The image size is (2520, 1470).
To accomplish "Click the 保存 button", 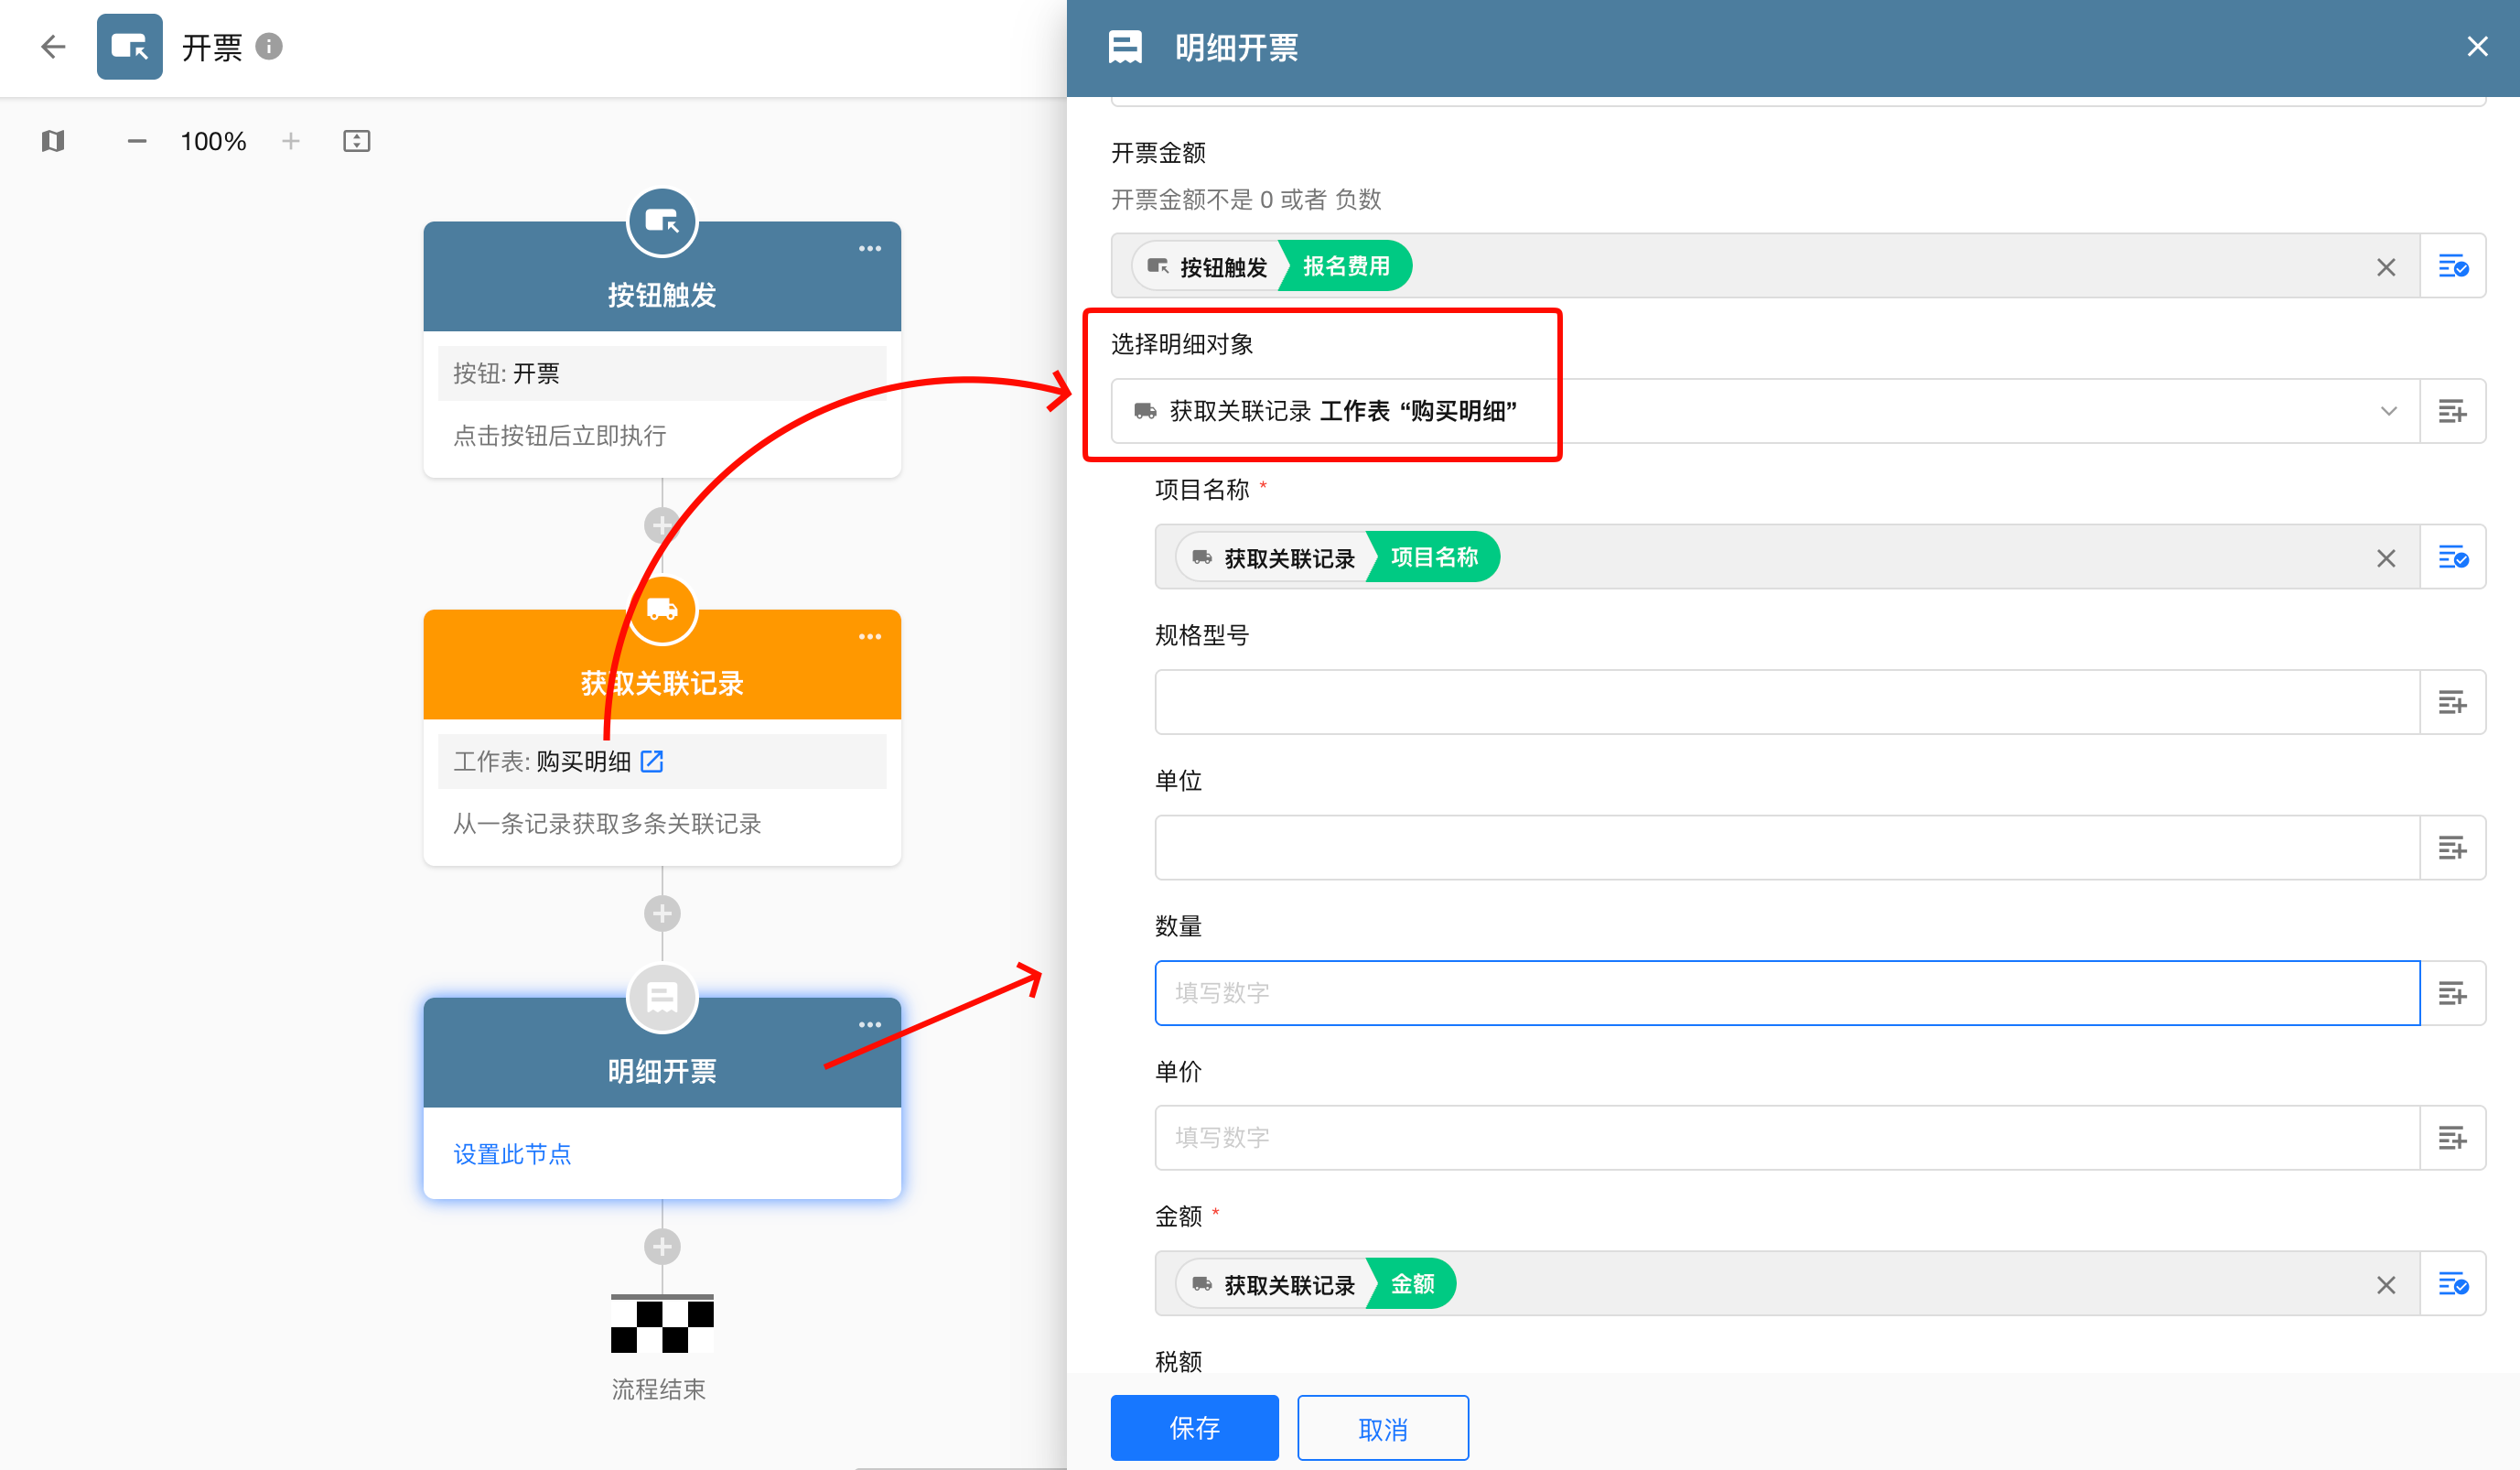I will click(1194, 1427).
